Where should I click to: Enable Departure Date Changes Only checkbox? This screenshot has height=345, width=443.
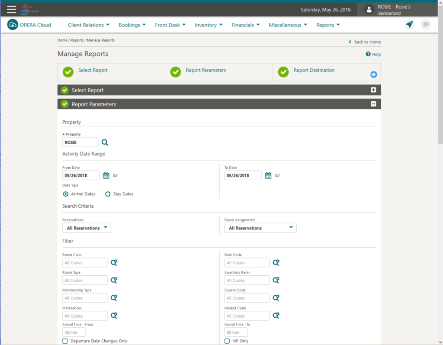click(x=65, y=341)
